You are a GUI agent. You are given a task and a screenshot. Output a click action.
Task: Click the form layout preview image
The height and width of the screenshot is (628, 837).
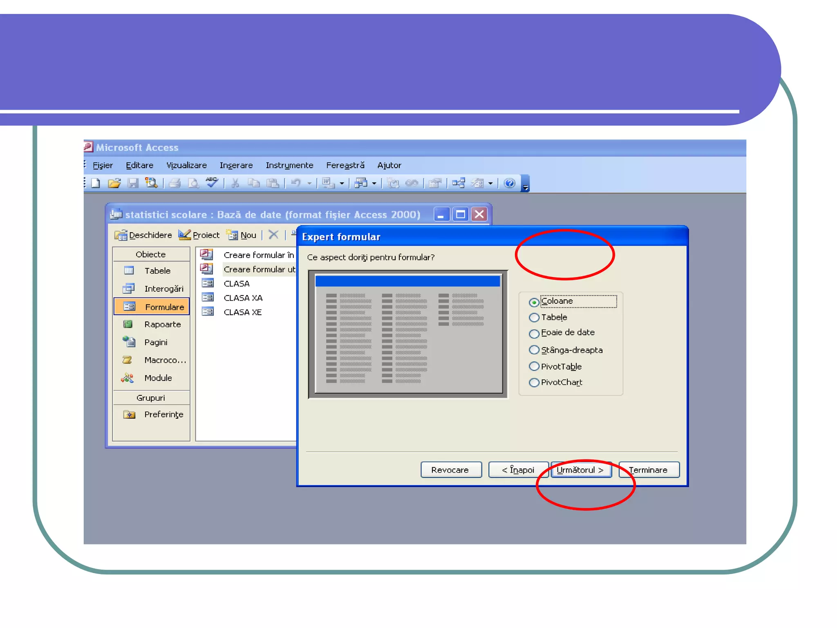pyautogui.click(x=408, y=334)
